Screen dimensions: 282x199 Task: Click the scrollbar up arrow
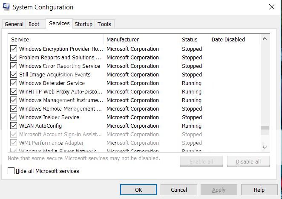coord(265,39)
